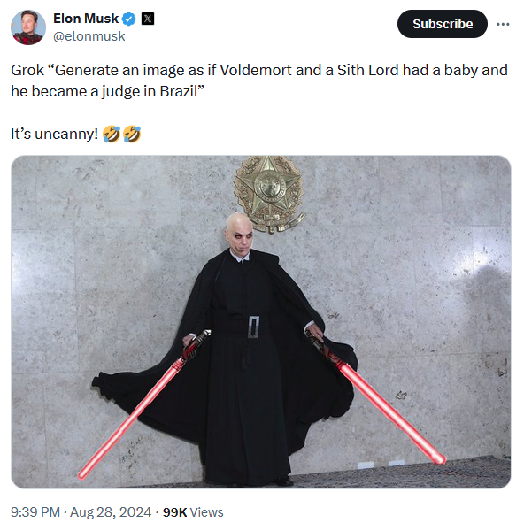Click the "It's uncanny!" text line
Screen dimensions: 524x523
(x=55, y=134)
